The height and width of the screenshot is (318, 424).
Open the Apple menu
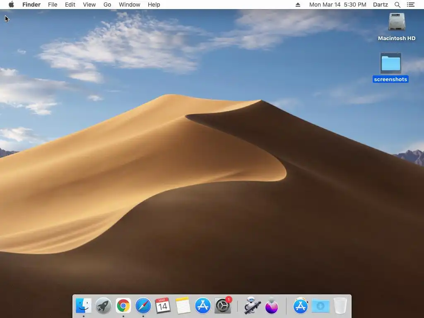(x=11, y=5)
